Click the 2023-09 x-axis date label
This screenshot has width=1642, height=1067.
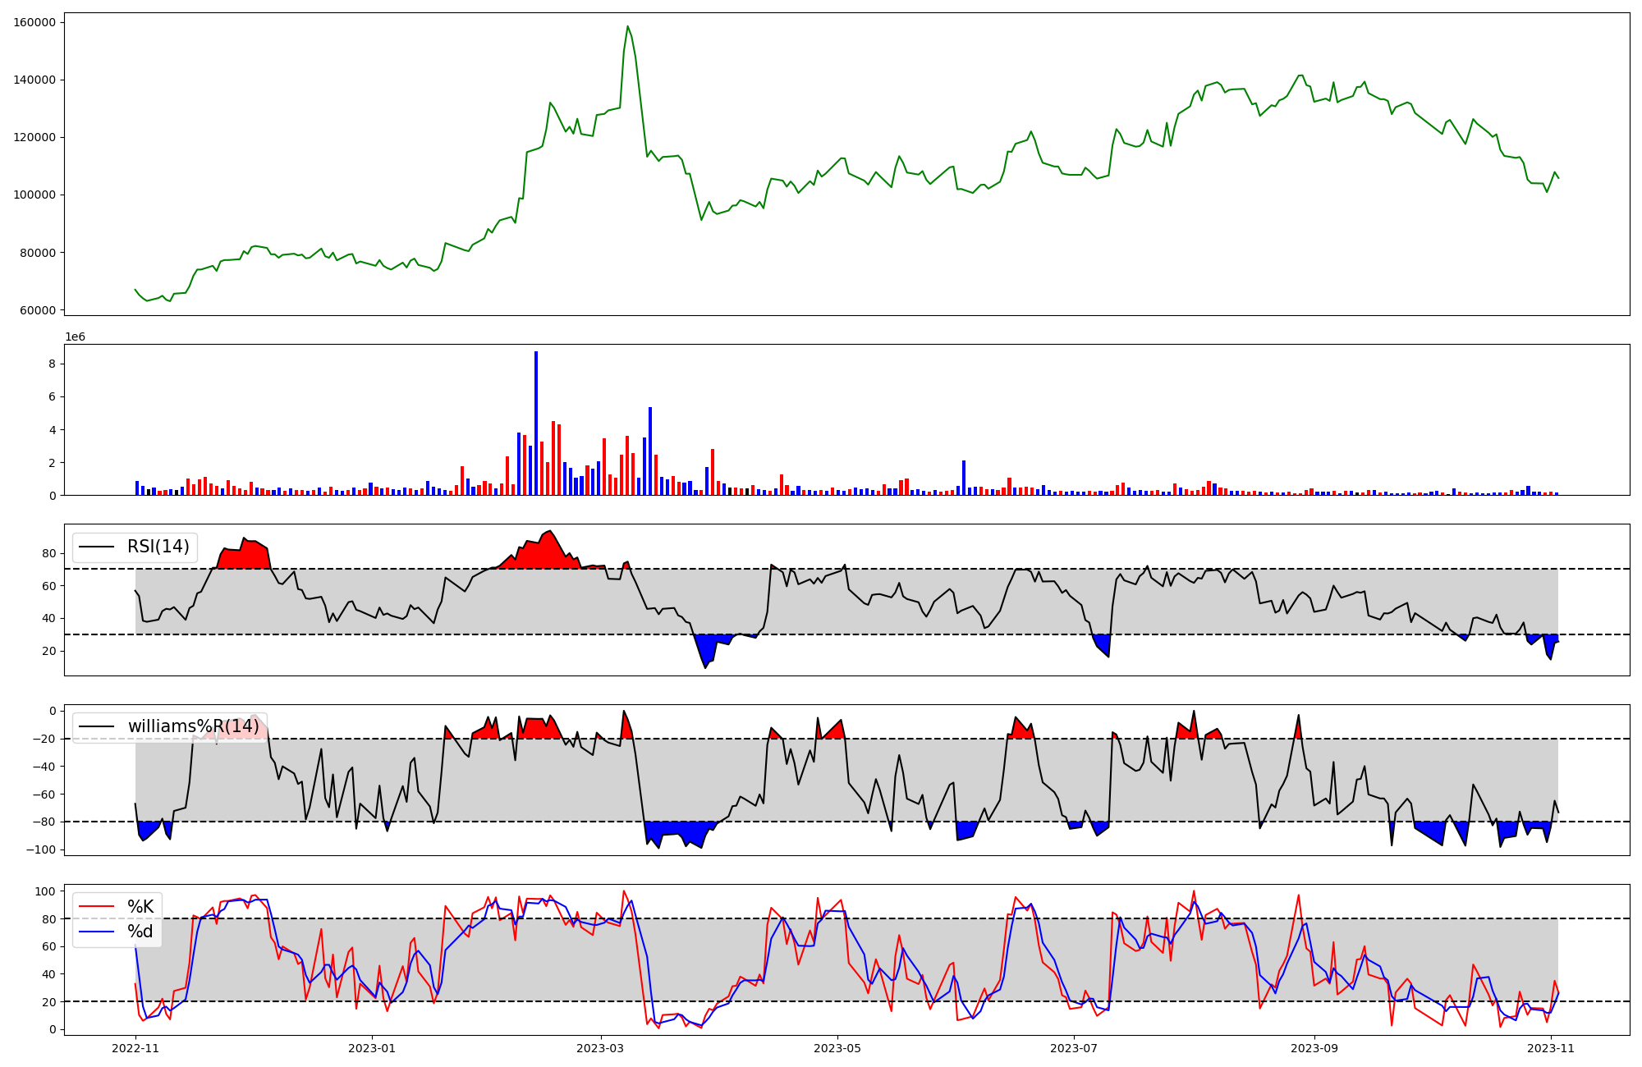(x=1314, y=1048)
